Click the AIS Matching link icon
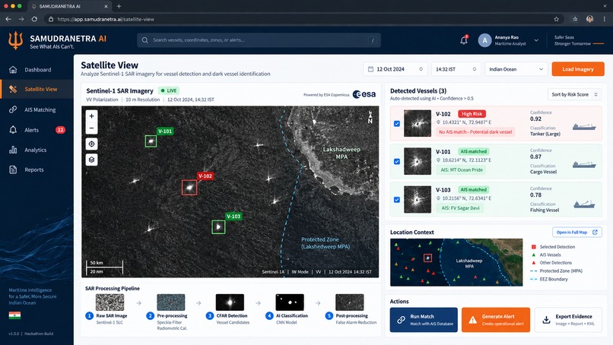This screenshot has width=613, height=345. point(13,109)
